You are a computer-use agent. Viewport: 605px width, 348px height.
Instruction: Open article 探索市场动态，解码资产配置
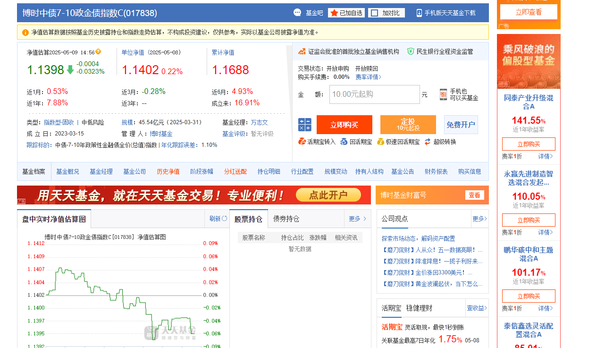coord(419,238)
